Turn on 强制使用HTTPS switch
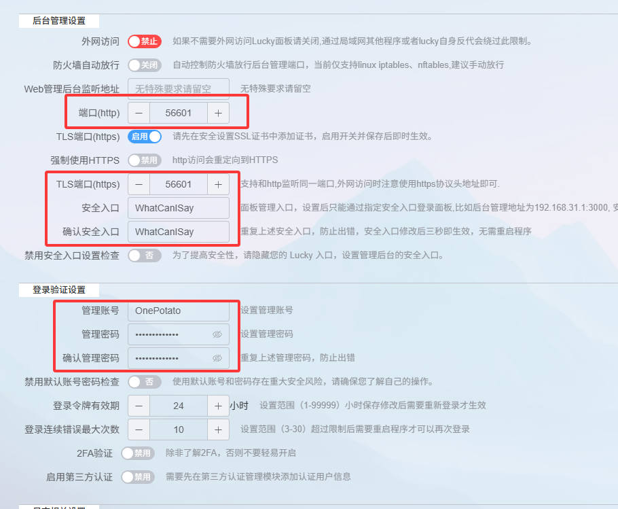 click(144, 160)
